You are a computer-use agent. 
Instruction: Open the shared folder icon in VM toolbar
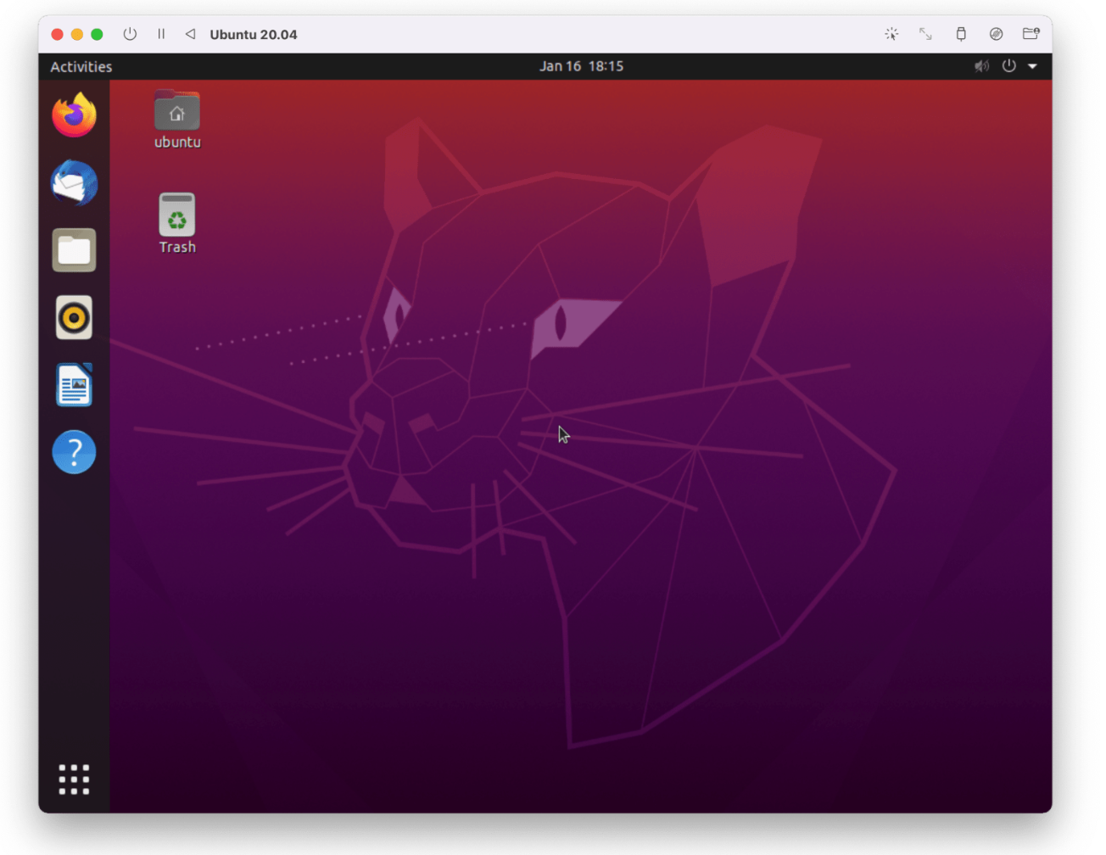tap(1031, 34)
